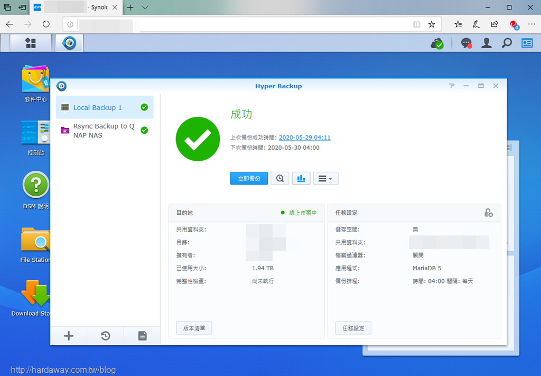541x376 pixels.
Task: Open the backup explorer magnifier button
Action: pyautogui.click(x=280, y=179)
